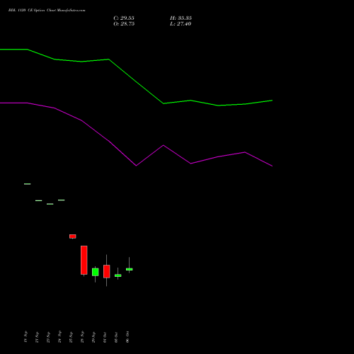Click the 01 Oct date label
Screen dimensions: 354x354
point(105,337)
